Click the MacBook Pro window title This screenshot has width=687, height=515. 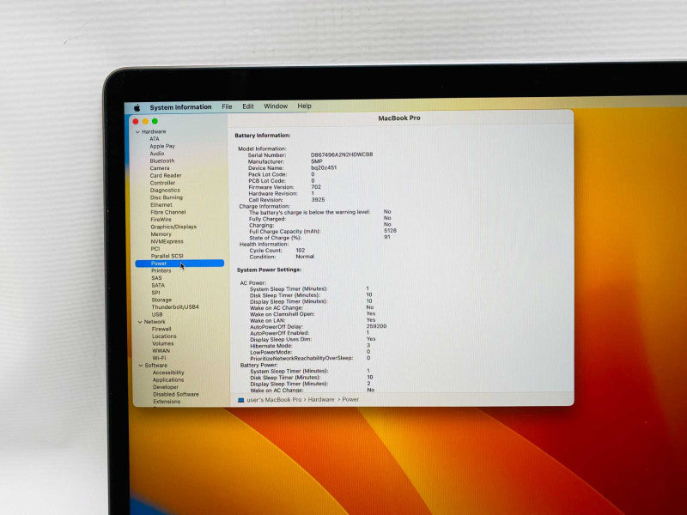coord(399,118)
